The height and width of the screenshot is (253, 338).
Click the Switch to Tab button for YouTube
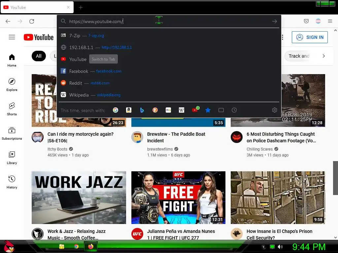pyautogui.click(x=103, y=59)
